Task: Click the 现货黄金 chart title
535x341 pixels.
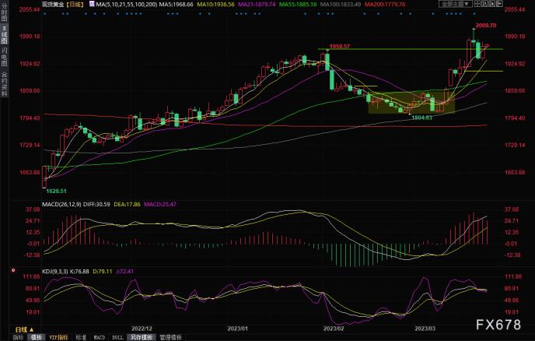Action: point(53,5)
